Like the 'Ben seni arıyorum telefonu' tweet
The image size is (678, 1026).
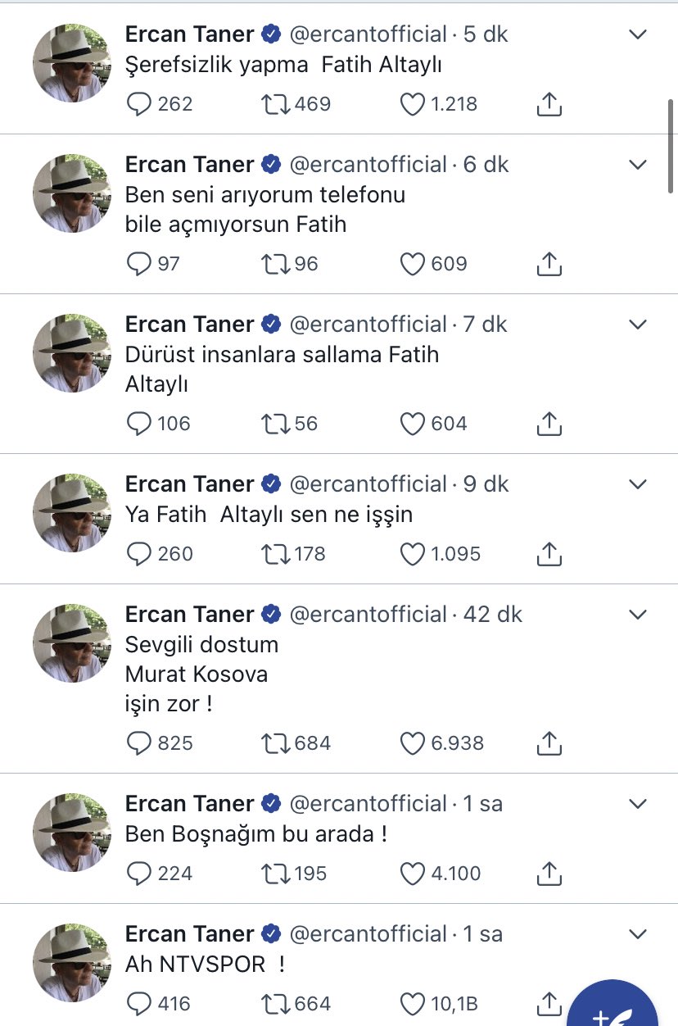pos(412,264)
